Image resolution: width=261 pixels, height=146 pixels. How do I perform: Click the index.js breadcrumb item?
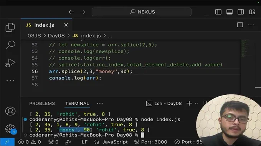pos(87,36)
